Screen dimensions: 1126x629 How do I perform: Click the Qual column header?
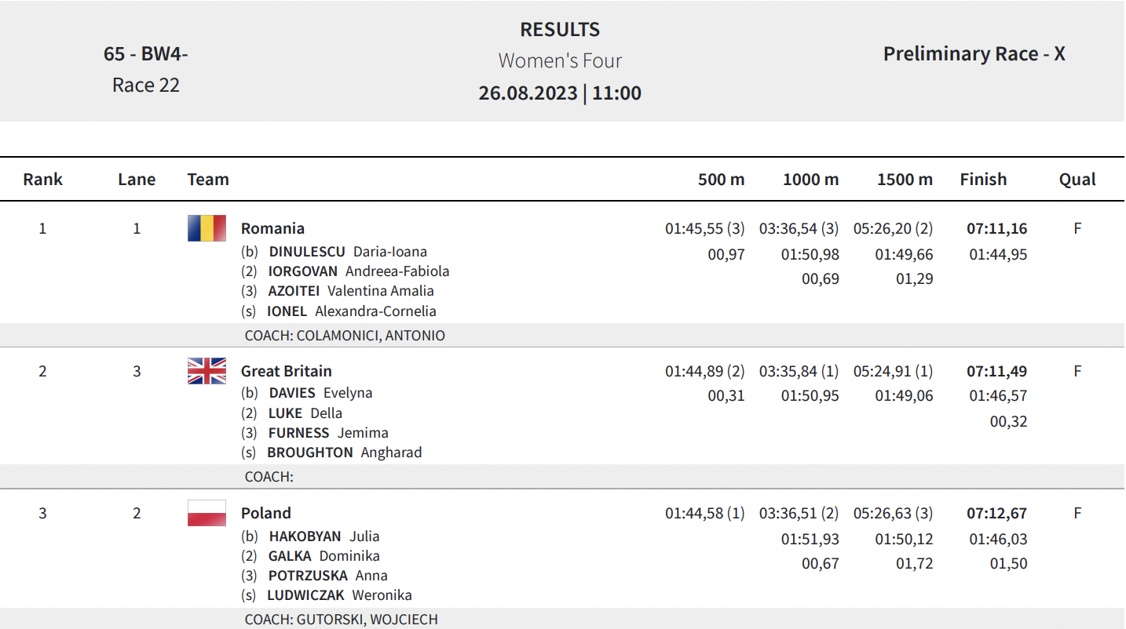[x=1077, y=179]
